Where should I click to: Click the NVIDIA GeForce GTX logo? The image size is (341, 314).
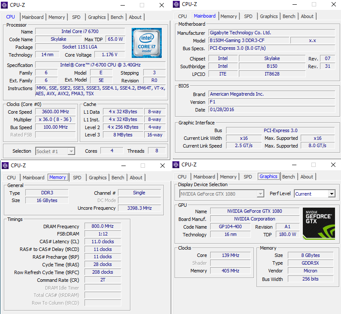[x=319, y=223]
